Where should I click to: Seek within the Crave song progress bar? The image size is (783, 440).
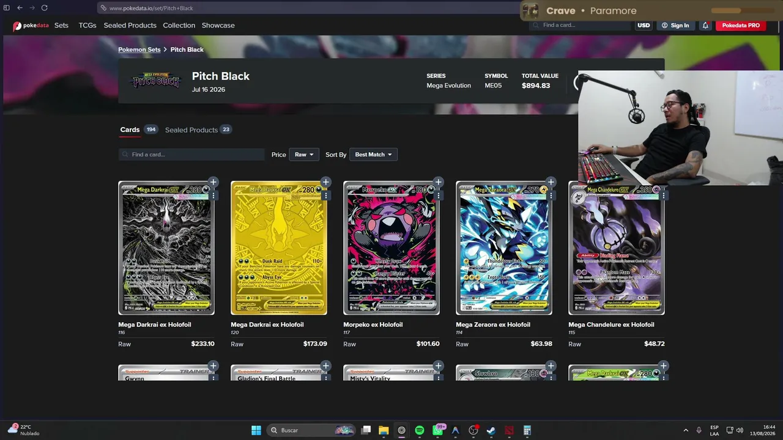(x=741, y=10)
